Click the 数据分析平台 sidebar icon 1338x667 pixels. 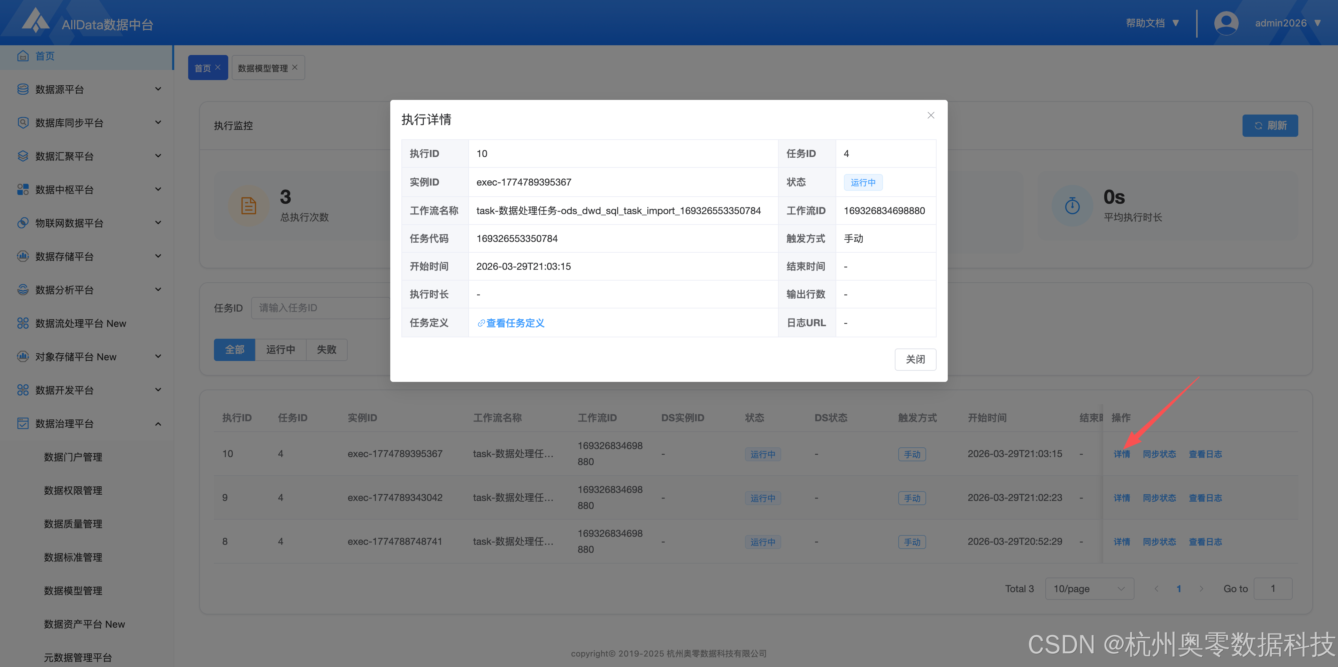point(23,290)
